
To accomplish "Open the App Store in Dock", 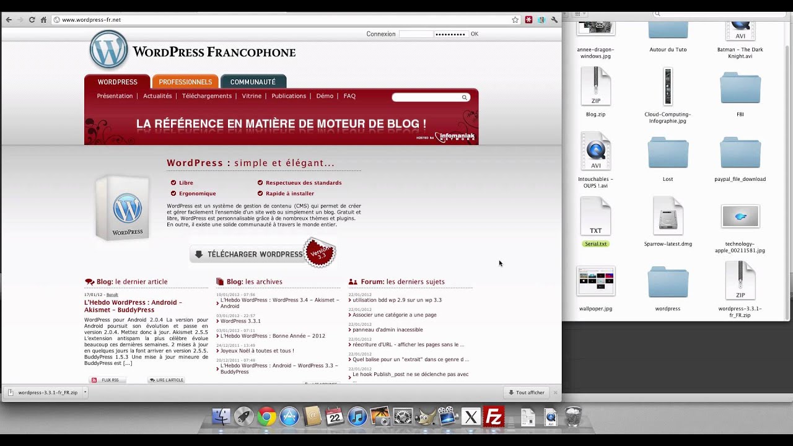I will (x=289, y=416).
